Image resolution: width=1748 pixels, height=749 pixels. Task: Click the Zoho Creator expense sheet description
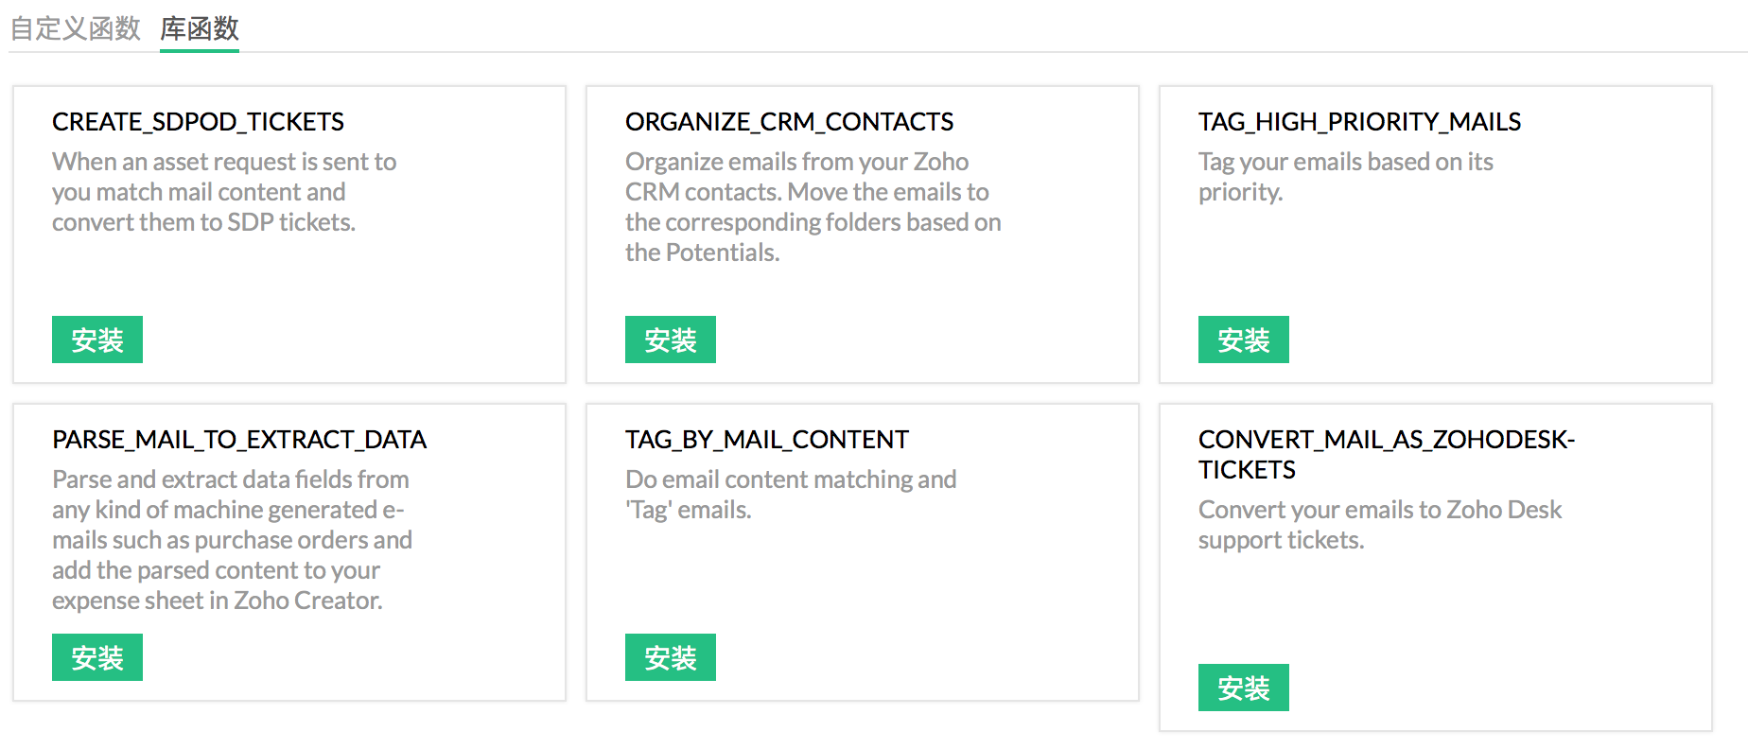(232, 540)
